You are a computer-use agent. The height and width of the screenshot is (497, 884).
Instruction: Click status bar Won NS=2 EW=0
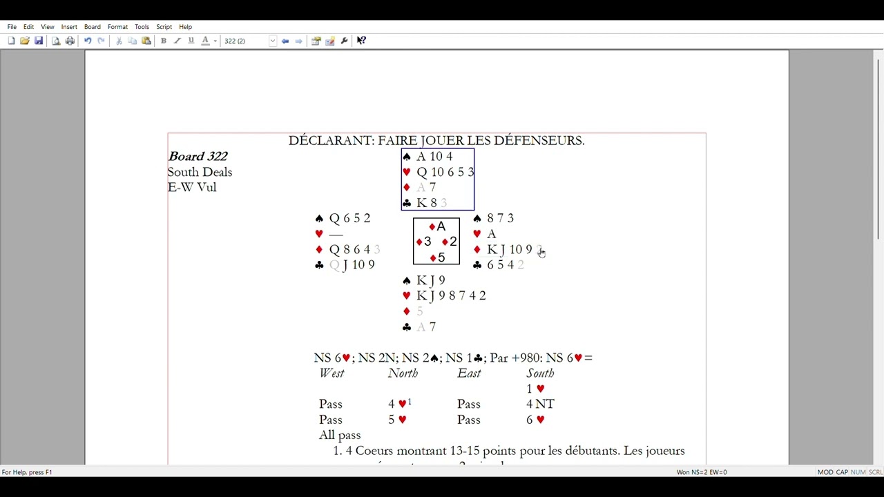click(702, 472)
